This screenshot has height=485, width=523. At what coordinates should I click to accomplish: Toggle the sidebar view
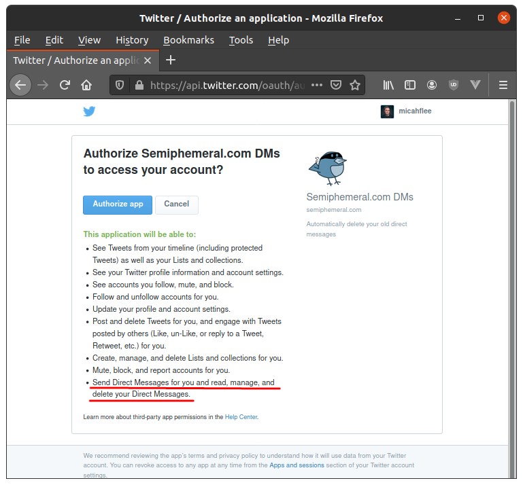(x=410, y=85)
